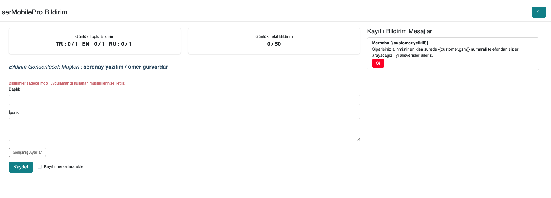Click into the İçerik text area
The height and width of the screenshot is (198, 551).
(184, 129)
